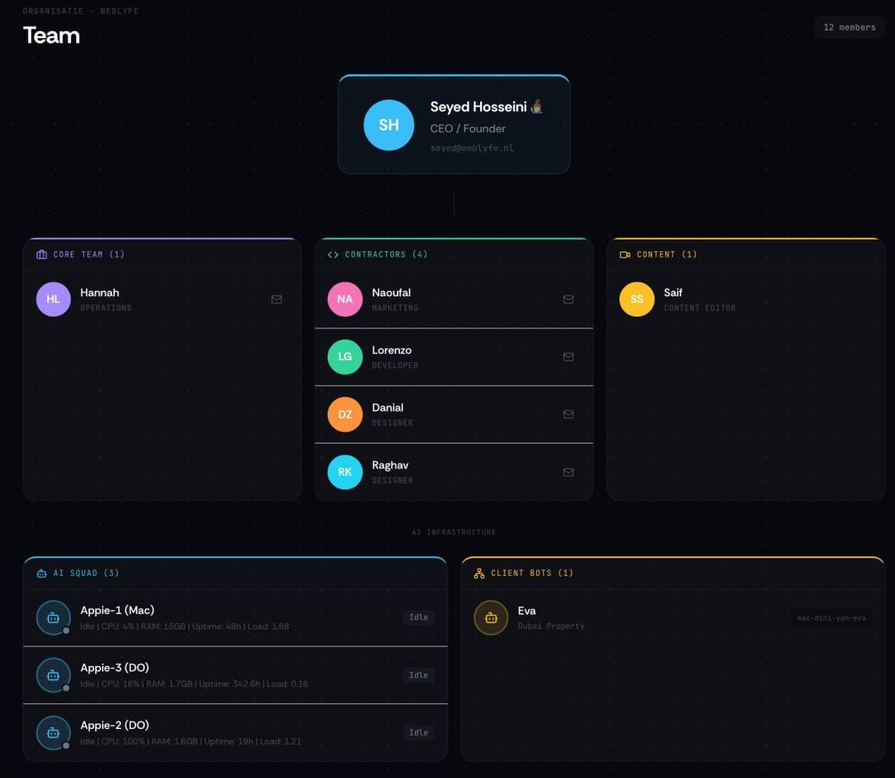Screen dimensions: 895x778
Task: Click the envelope icon beside Lorenzo
Action: 568,356
